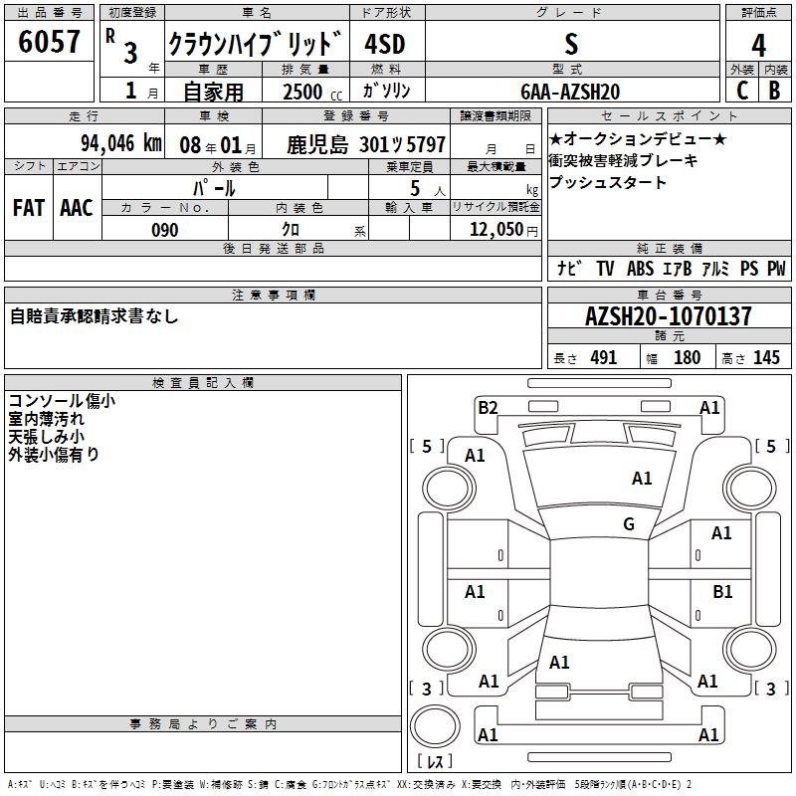
Task: Click the exterior color パール
Action: click(x=214, y=188)
